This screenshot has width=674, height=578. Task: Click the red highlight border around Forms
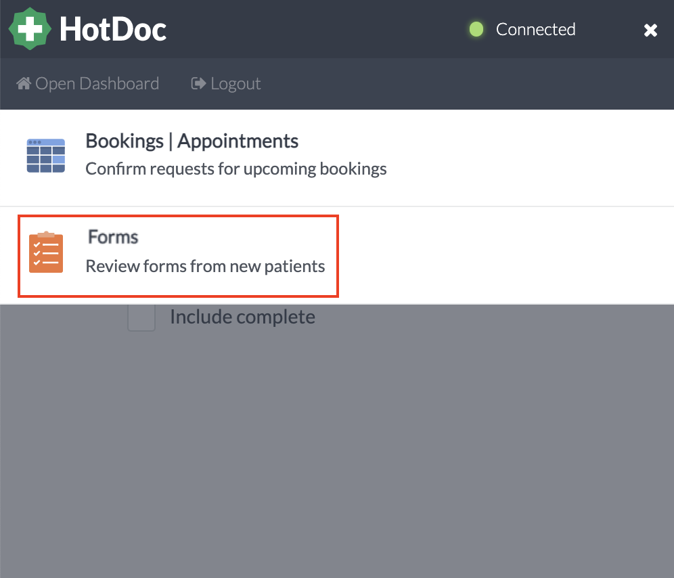tap(178, 216)
